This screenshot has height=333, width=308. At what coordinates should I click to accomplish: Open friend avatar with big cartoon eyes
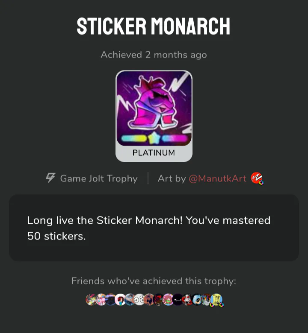click(x=139, y=300)
